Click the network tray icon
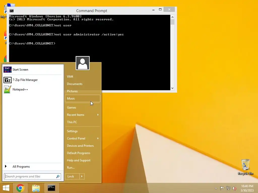 click(228, 188)
